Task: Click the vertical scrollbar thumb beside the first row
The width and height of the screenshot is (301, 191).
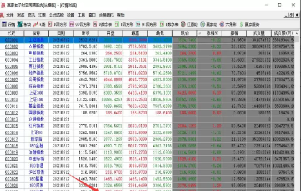Action: point(297,39)
